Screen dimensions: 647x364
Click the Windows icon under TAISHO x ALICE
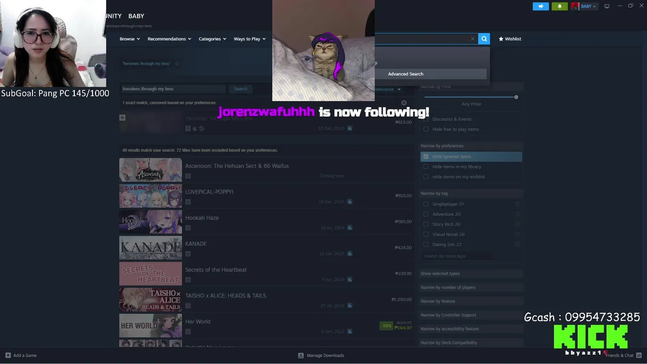(x=188, y=306)
